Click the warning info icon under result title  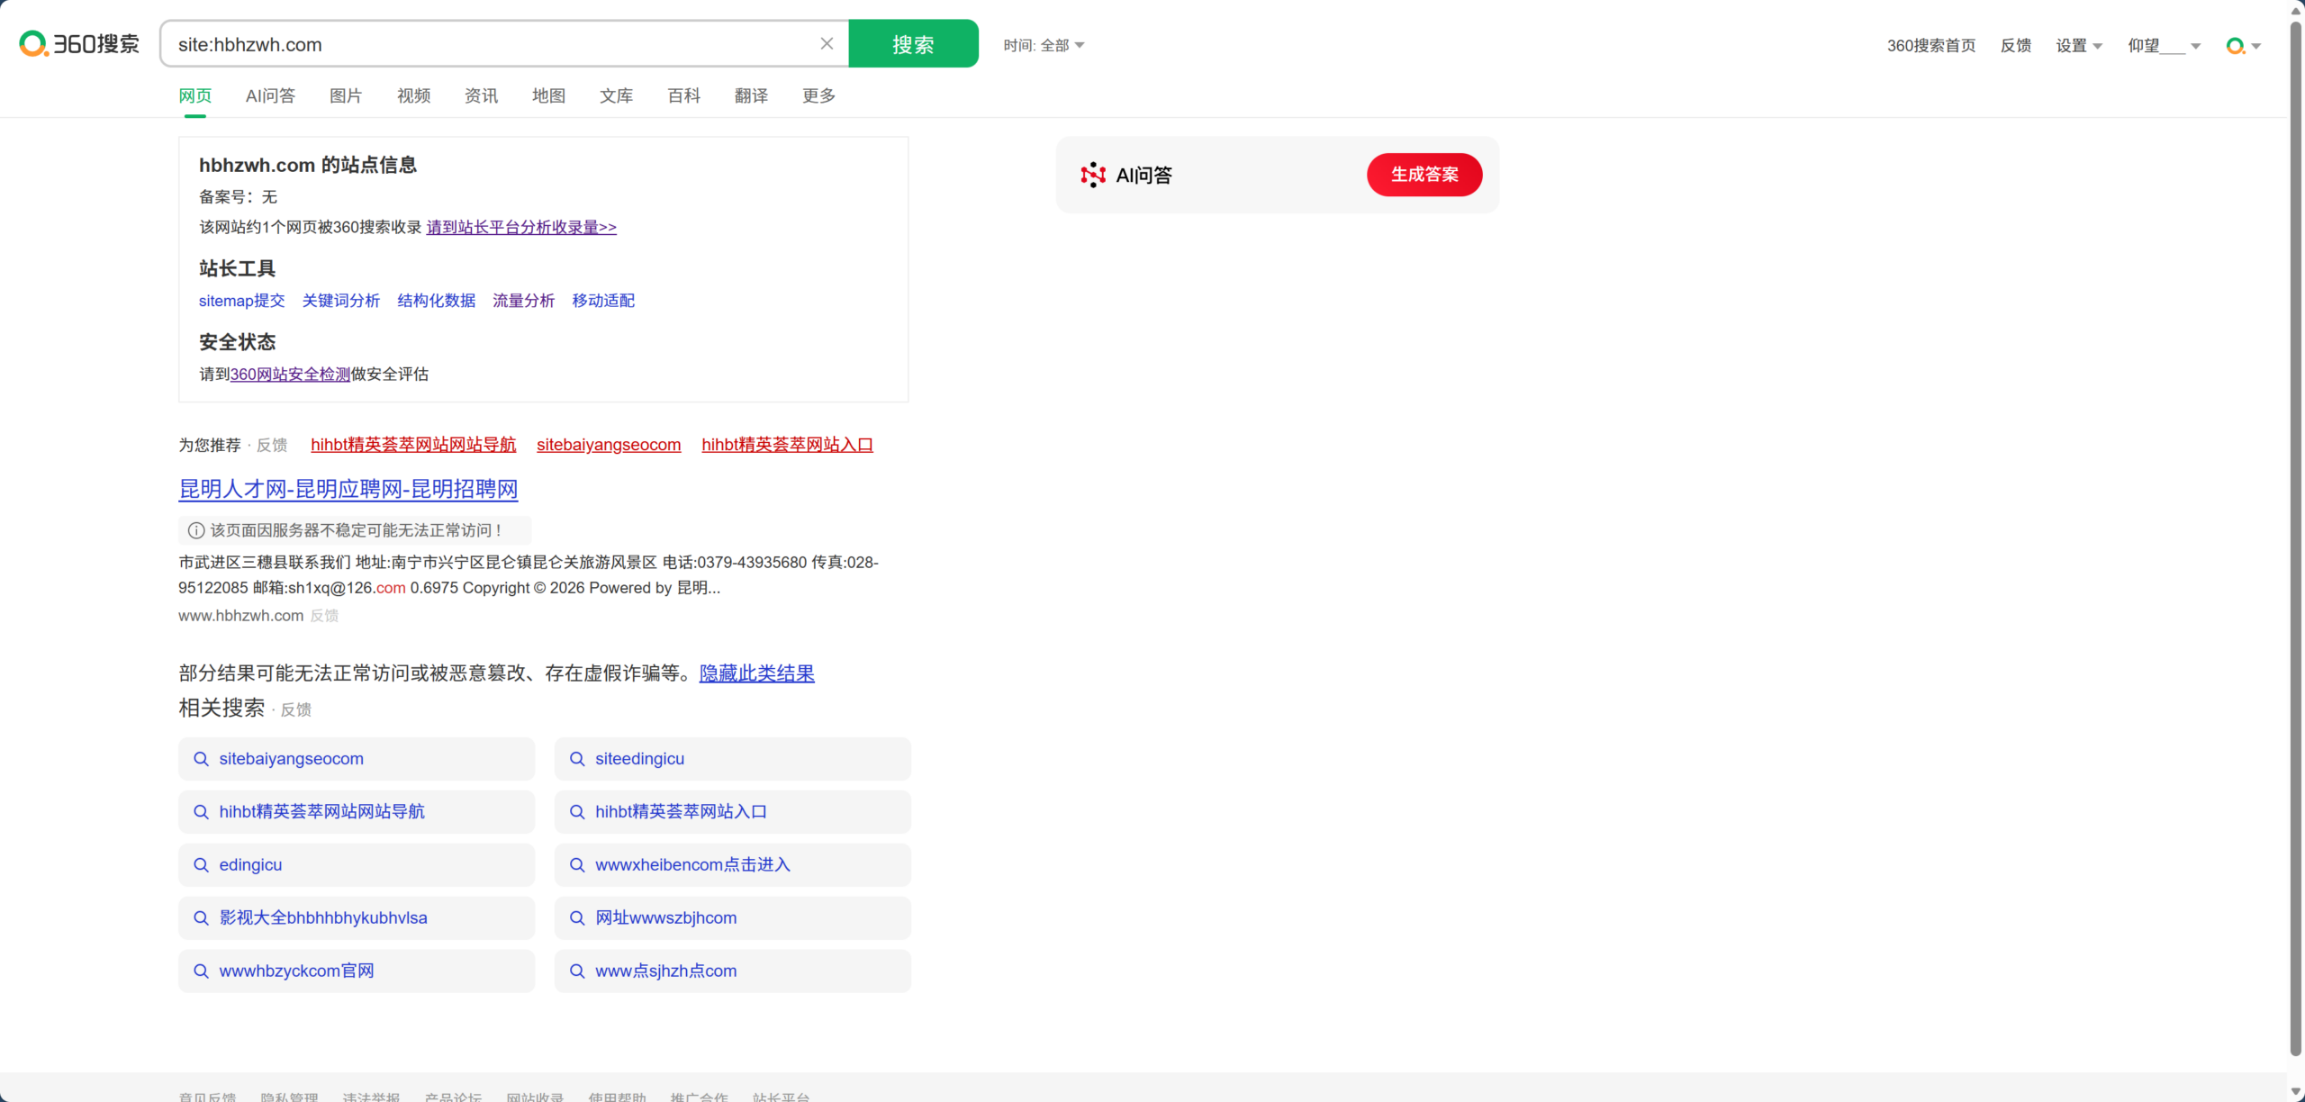[195, 530]
